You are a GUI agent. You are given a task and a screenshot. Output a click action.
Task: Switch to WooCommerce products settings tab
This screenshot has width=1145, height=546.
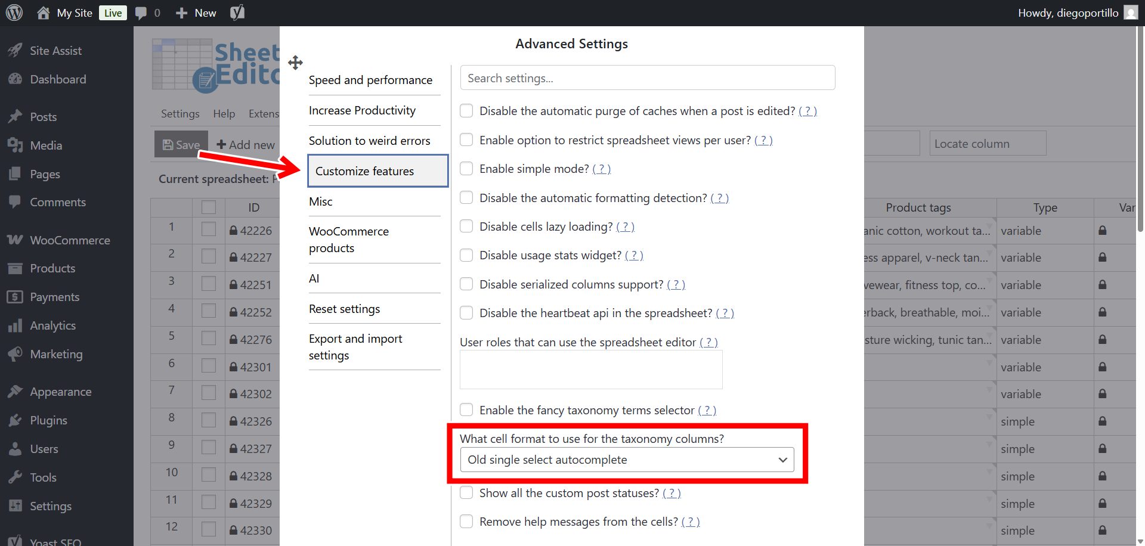[x=349, y=240]
